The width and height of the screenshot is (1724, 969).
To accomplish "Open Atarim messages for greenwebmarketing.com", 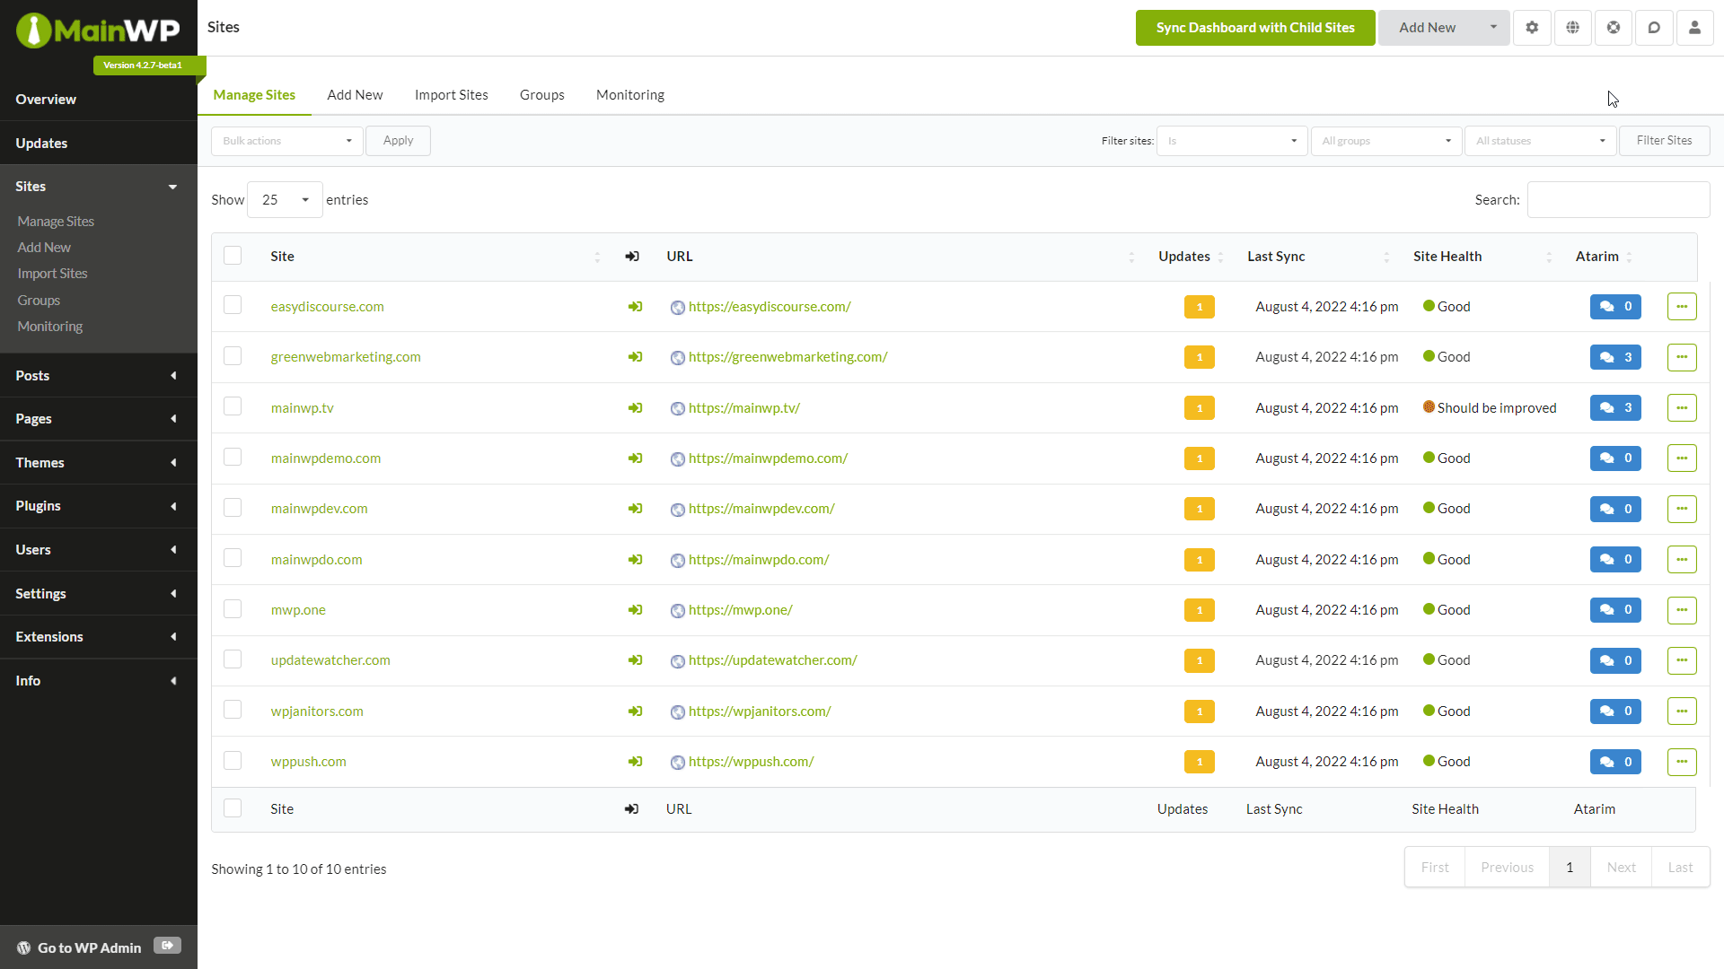I will [x=1614, y=356].
